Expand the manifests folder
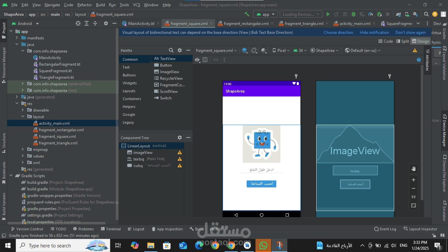Screen dimensions: 448x252 point(17,38)
